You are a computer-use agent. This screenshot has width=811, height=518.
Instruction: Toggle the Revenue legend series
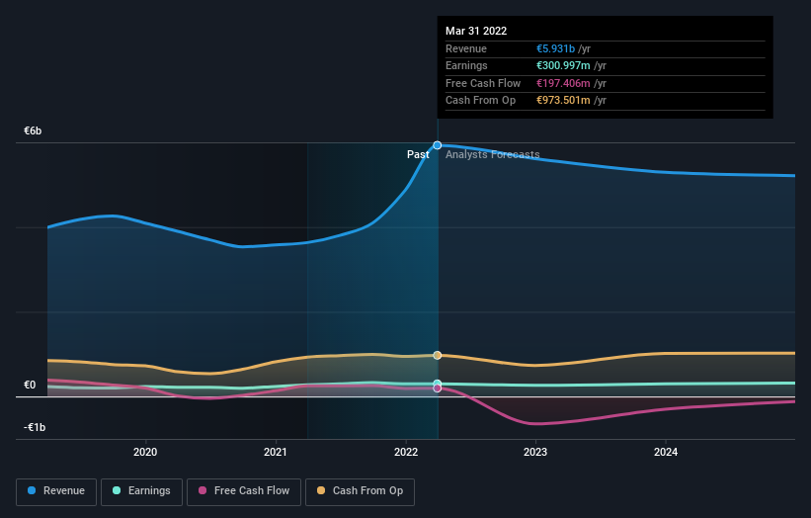click(56, 491)
